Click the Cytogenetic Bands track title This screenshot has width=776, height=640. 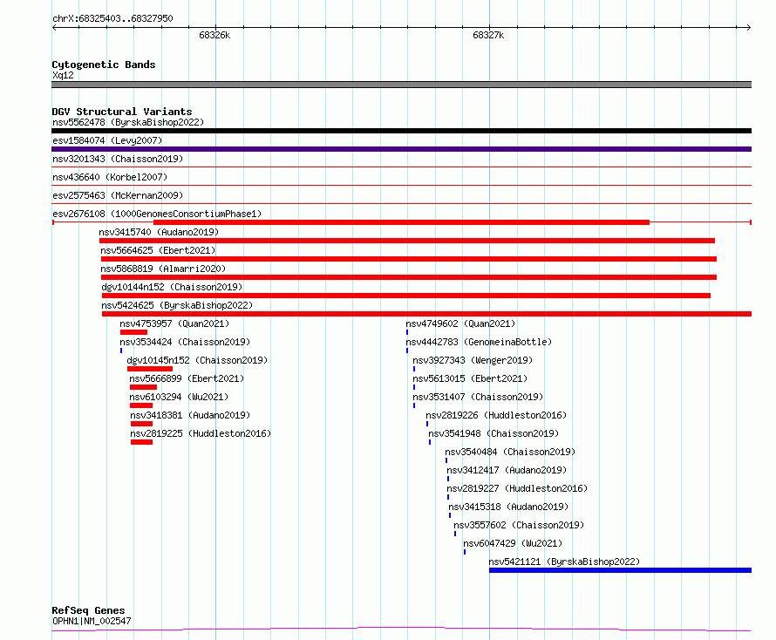[x=104, y=65]
